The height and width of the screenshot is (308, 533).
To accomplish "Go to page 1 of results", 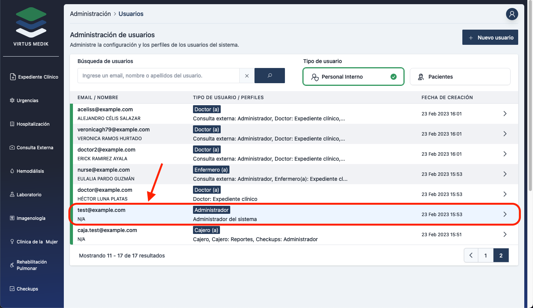I will tap(486, 256).
